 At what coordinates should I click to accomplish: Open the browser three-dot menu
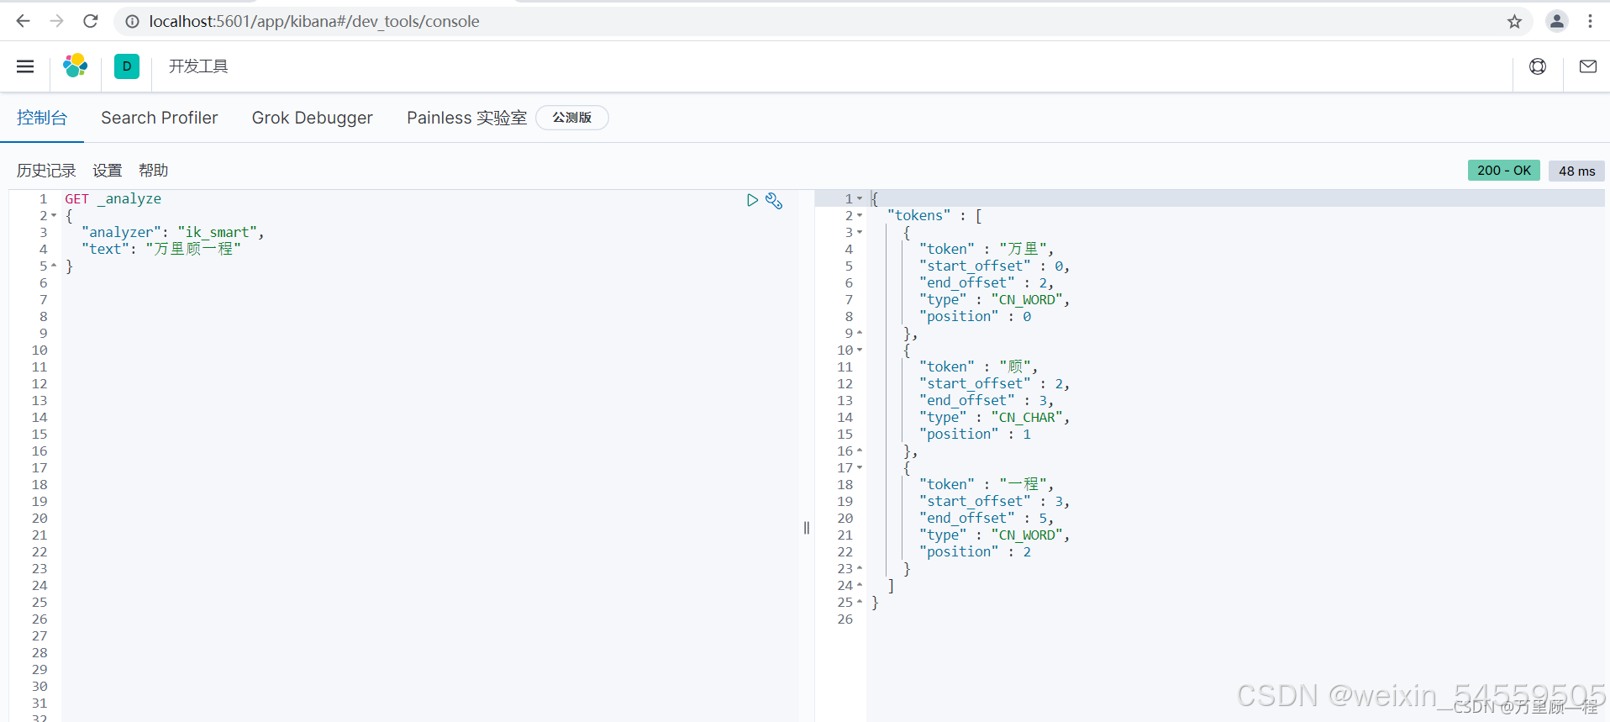[1590, 21]
